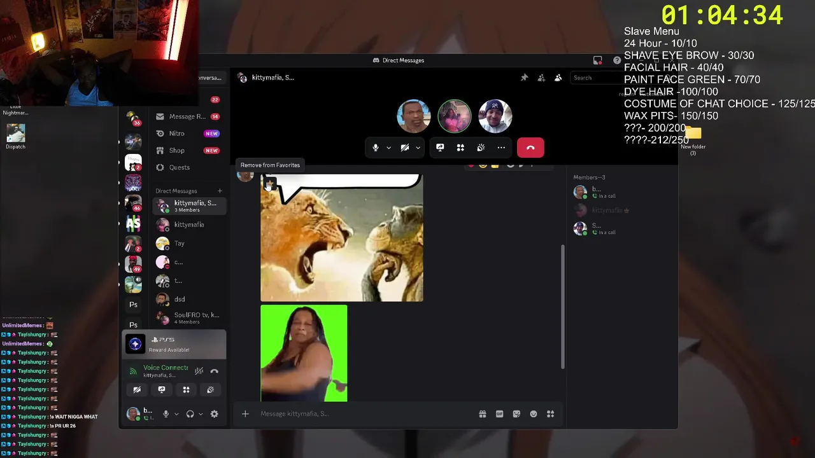Select kittymafia group DM with 3 Members
This screenshot has width=815, height=458.
click(188, 206)
